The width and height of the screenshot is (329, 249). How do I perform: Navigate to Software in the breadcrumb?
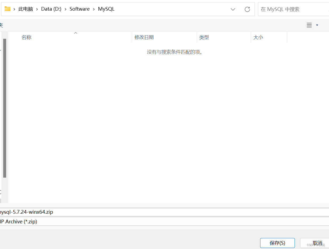(x=80, y=9)
